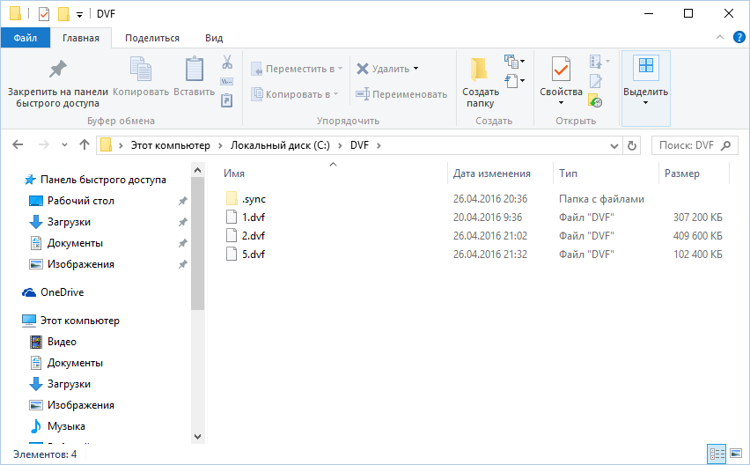Click the Up arrow navigation button
750x465 pixels.
click(85, 145)
